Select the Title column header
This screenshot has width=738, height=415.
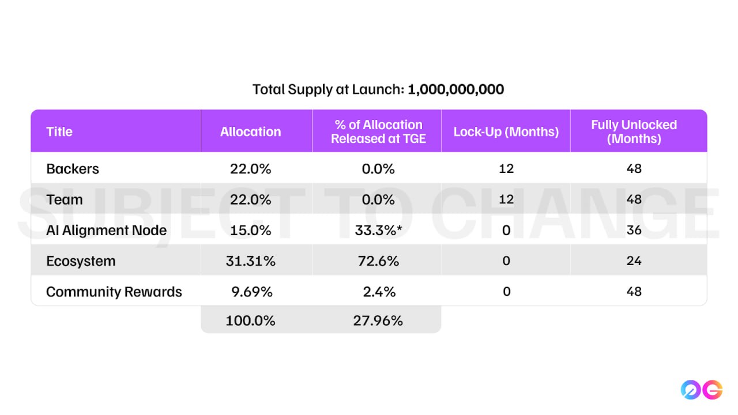tap(59, 131)
